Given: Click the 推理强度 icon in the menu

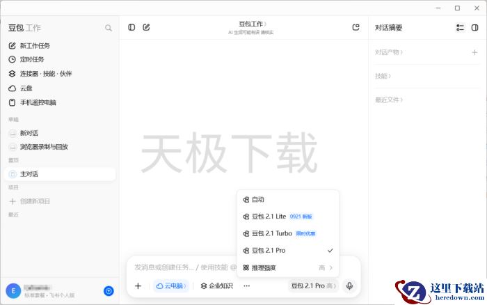Looking at the screenshot, I should (246, 267).
